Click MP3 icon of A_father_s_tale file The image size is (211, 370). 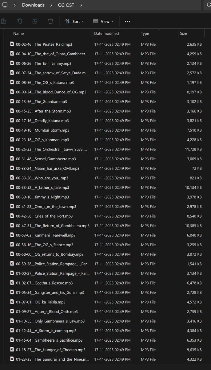pyautogui.click(x=12, y=187)
